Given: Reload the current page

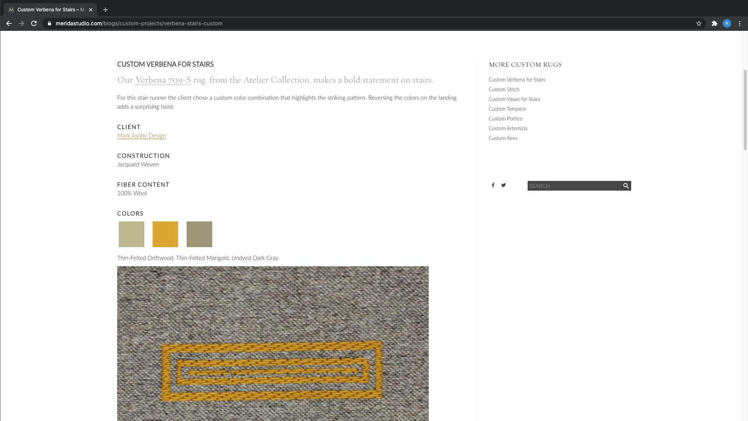Looking at the screenshot, I should (x=34, y=23).
